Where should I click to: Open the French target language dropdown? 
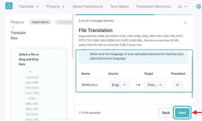point(155,85)
